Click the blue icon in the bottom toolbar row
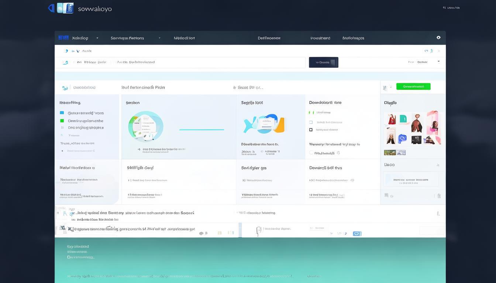Viewport: 496px width, 283px height. pyautogui.click(x=356, y=233)
